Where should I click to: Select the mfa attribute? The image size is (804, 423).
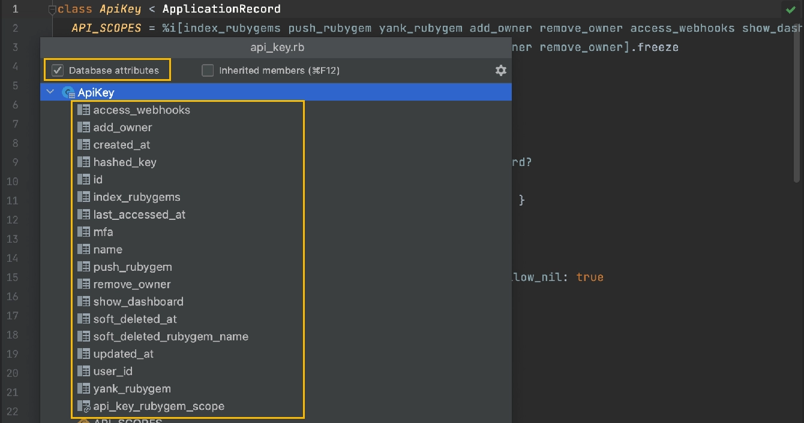[103, 232]
